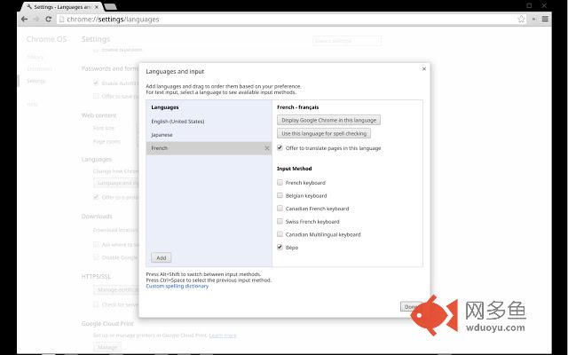Viewport: 568px width, 355px height.
Task: Disable Offer to translate pages checkbox
Action: 280,148
